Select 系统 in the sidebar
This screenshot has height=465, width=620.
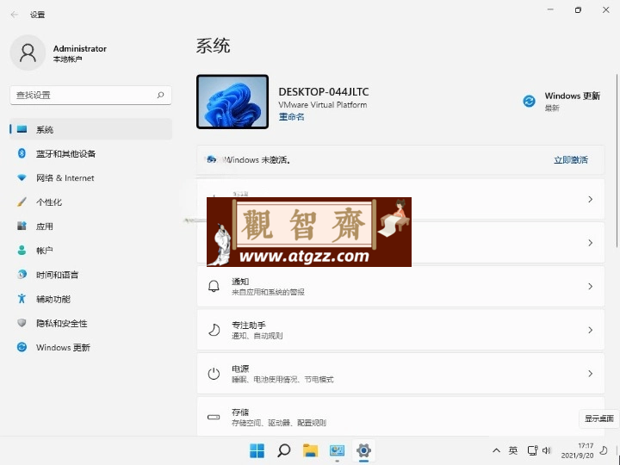point(91,129)
